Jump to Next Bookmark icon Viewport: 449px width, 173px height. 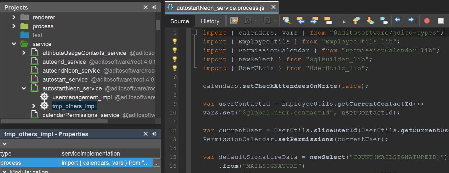[x=370, y=21]
